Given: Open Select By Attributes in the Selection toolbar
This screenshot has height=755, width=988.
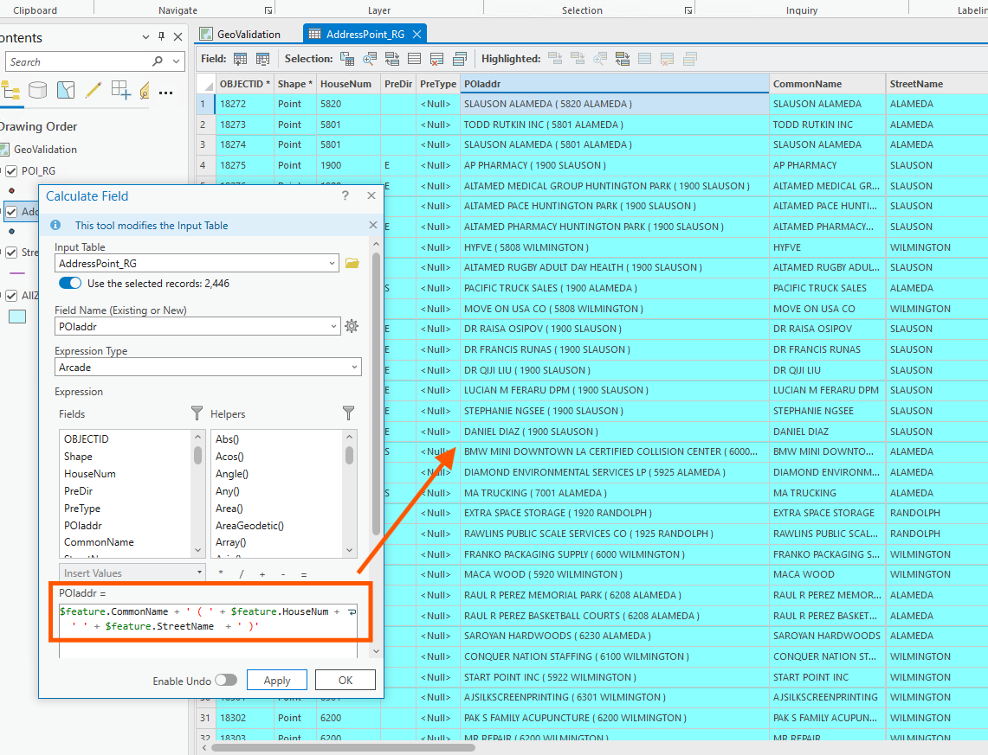Looking at the screenshot, I should point(347,59).
